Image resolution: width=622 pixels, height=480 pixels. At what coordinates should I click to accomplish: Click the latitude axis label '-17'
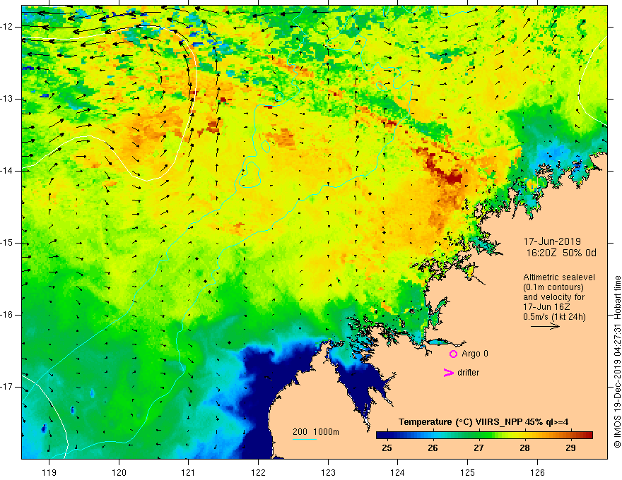7,387
